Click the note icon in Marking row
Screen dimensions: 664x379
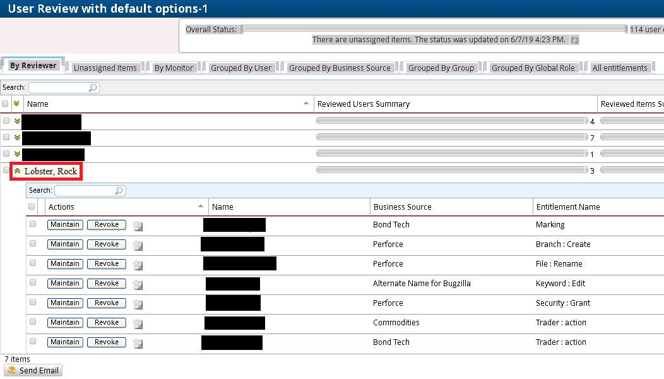[138, 226]
